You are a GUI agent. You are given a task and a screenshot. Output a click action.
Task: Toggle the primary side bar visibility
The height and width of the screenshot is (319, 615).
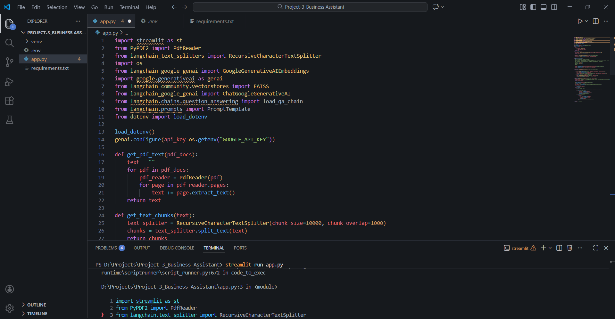[533, 7]
